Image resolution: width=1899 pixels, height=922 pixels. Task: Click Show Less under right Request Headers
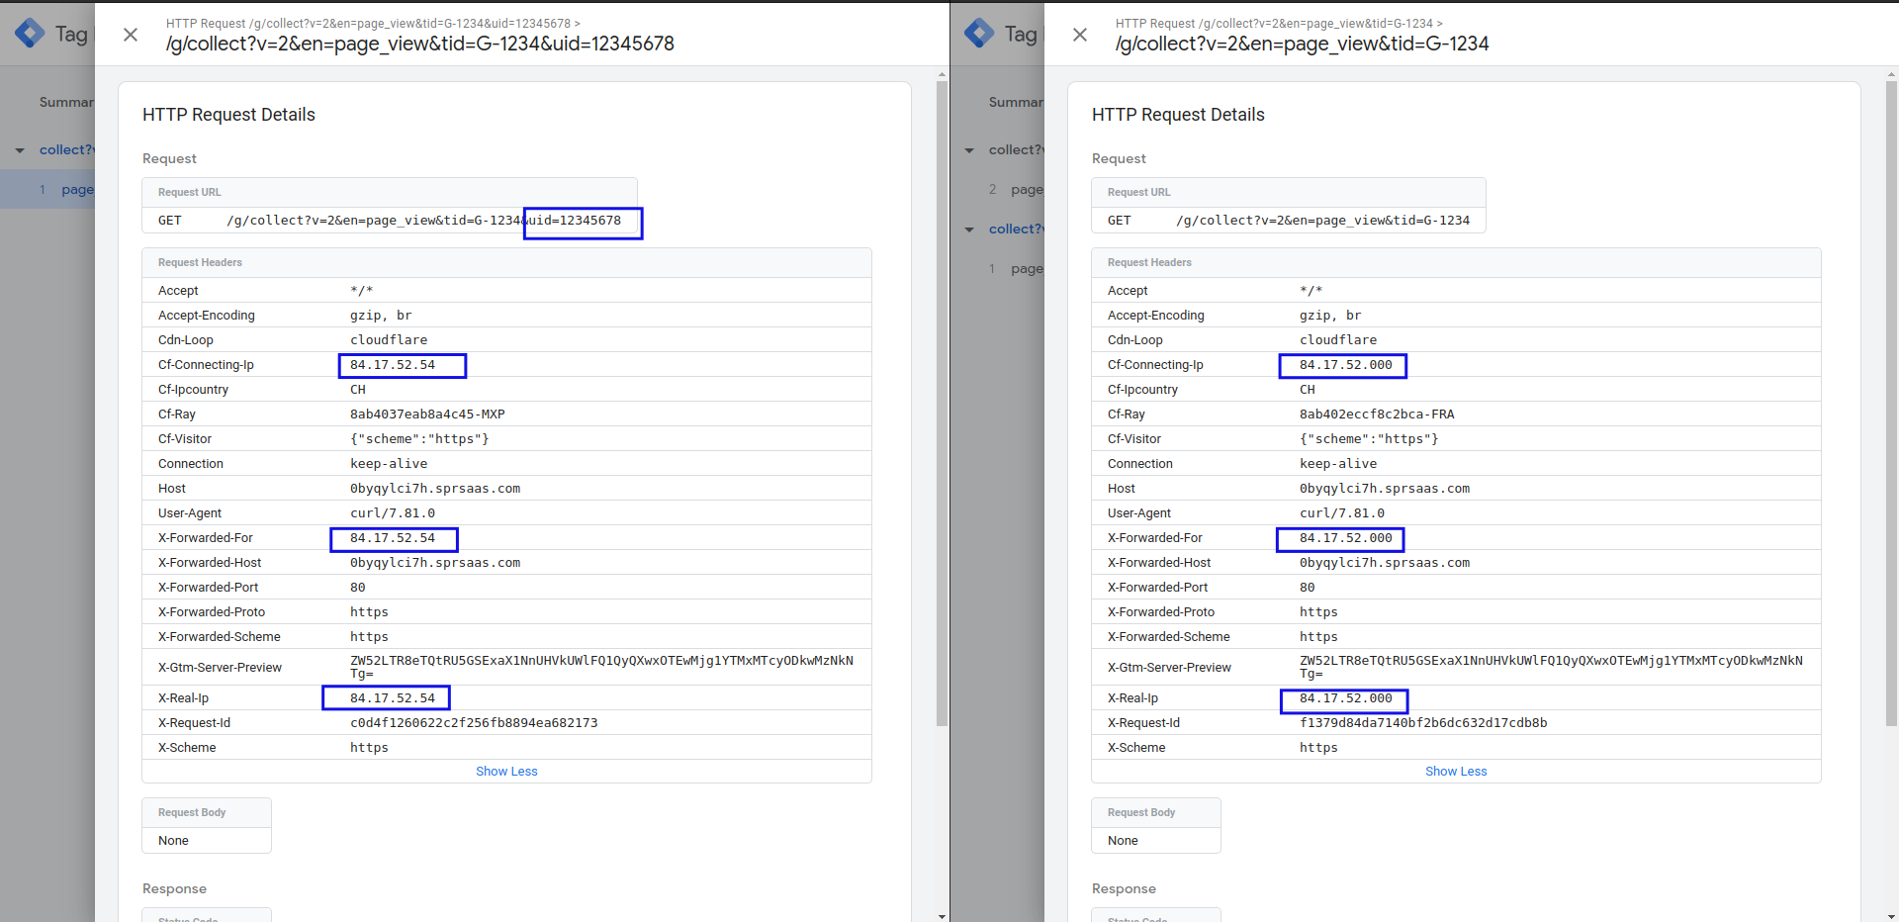[1456, 771]
